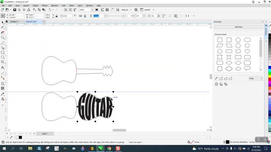The height and width of the screenshot is (152, 271).
Task: Click the keep lines envelope icon
Action: pyautogui.click(x=216, y=84)
